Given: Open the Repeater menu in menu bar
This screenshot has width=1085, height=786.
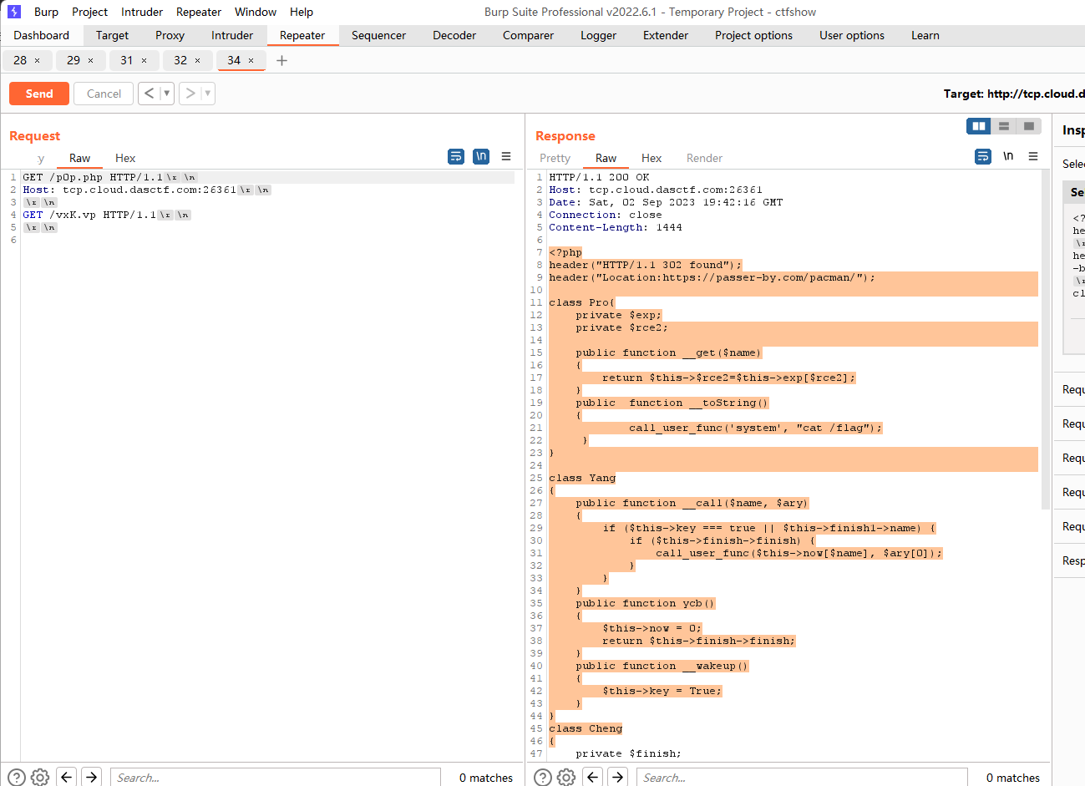Looking at the screenshot, I should (199, 12).
